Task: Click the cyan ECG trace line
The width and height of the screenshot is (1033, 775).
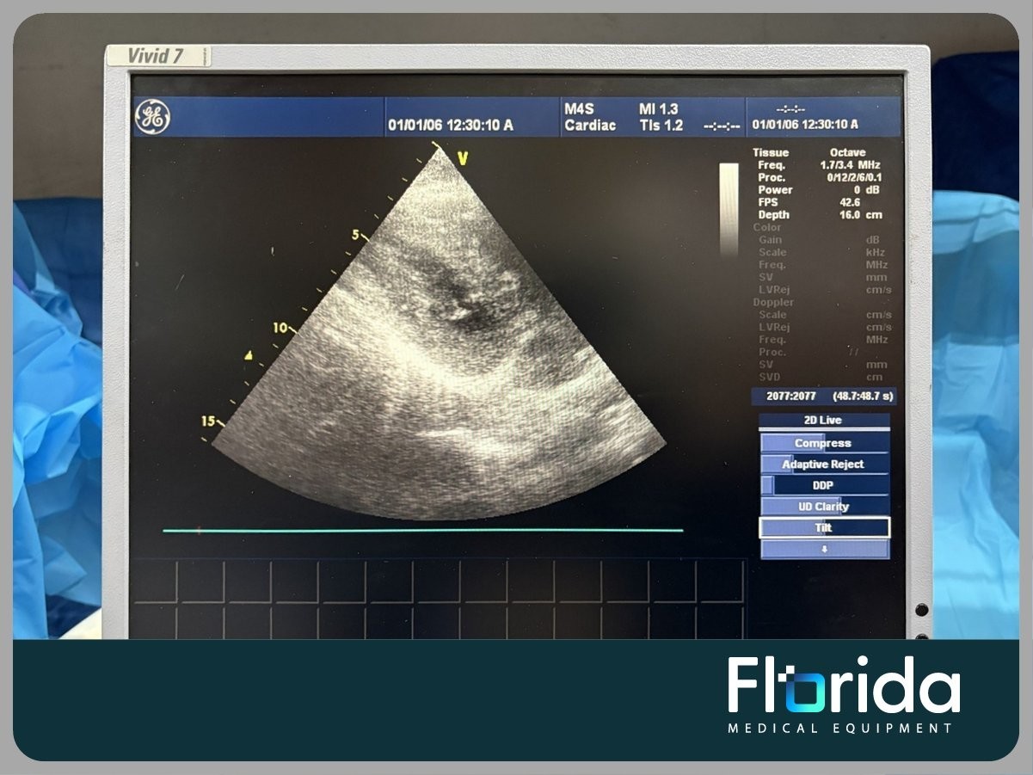Action: pyautogui.click(x=421, y=531)
